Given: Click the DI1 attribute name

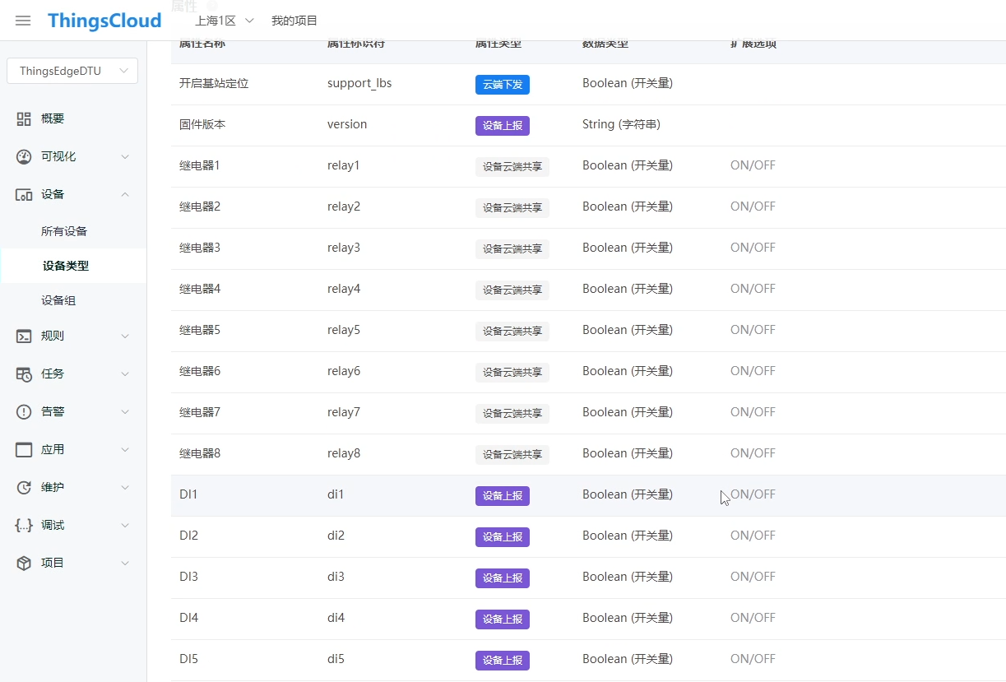Looking at the screenshot, I should click(x=188, y=494).
